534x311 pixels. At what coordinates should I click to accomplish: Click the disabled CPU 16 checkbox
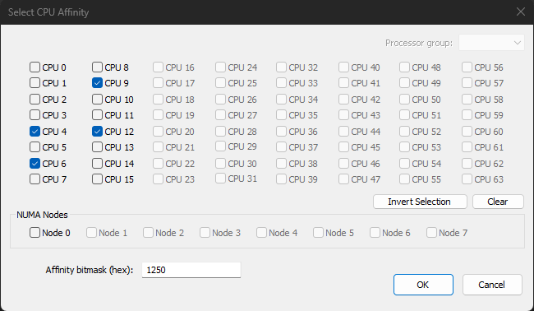[x=158, y=67]
